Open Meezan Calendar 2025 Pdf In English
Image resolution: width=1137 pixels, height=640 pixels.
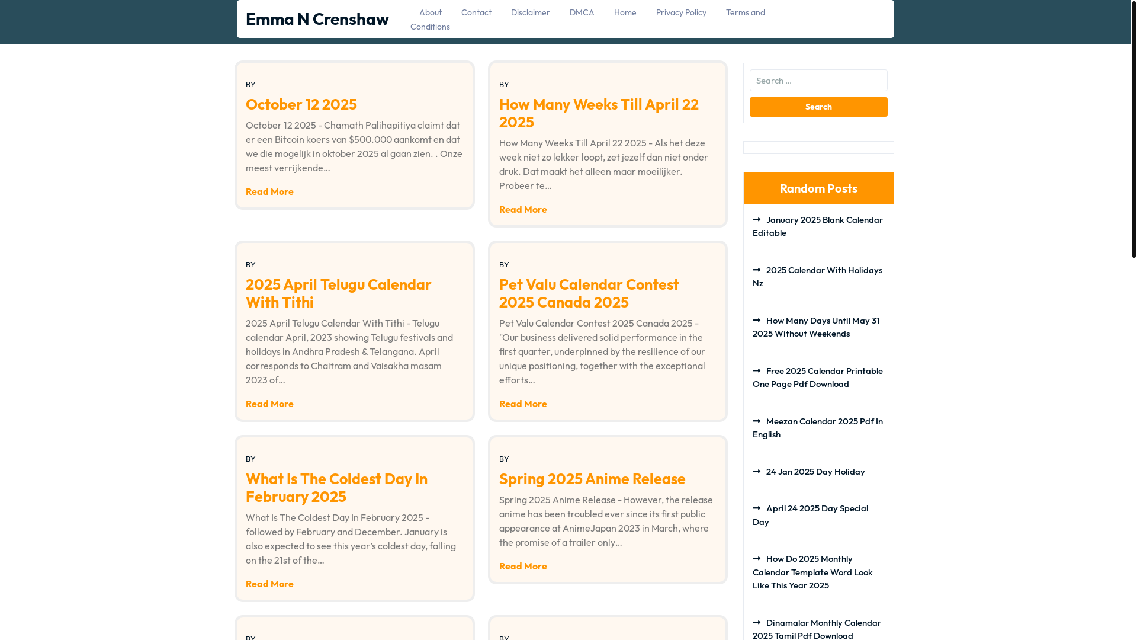point(817,428)
